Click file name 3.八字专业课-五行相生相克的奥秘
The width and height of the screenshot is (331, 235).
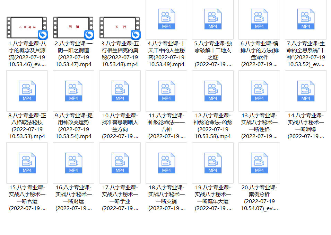coord(120,54)
